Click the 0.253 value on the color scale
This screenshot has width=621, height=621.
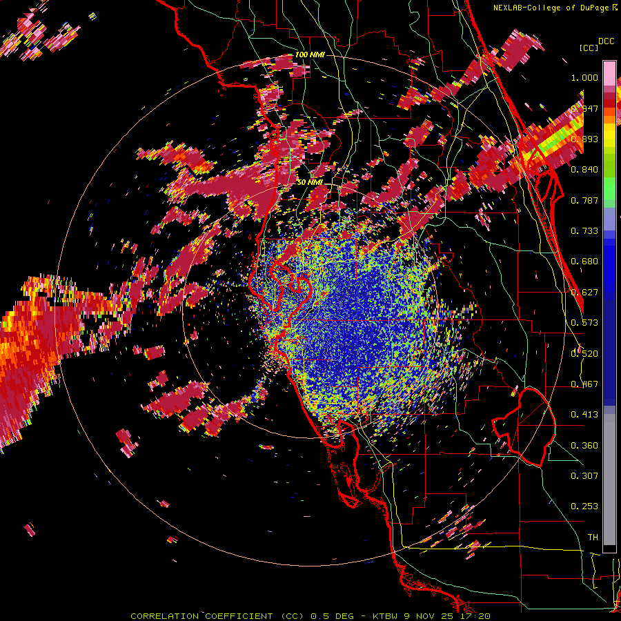click(584, 506)
